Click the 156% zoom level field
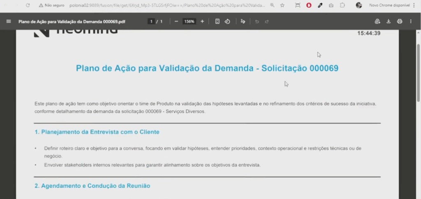Image resolution: width=421 pixels, height=199 pixels. [189, 21]
